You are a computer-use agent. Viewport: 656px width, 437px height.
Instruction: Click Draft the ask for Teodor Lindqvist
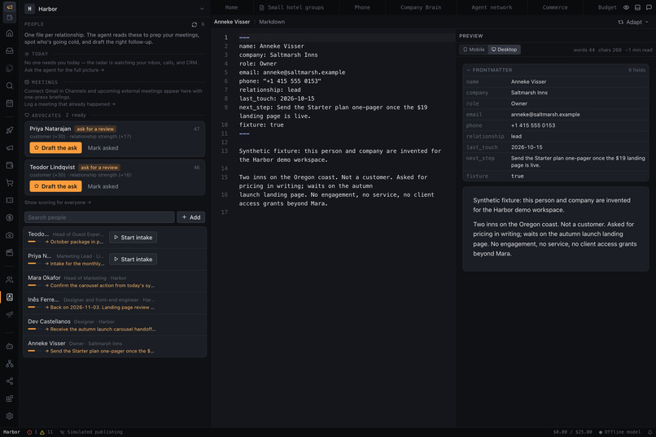tap(55, 186)
